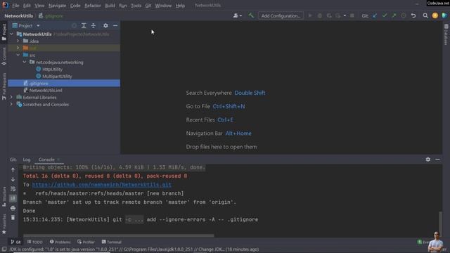Toggle the Pull Requests side tab
Viewport: 450px width, 253px height.
pyautogui.click(x=4, y=86)
